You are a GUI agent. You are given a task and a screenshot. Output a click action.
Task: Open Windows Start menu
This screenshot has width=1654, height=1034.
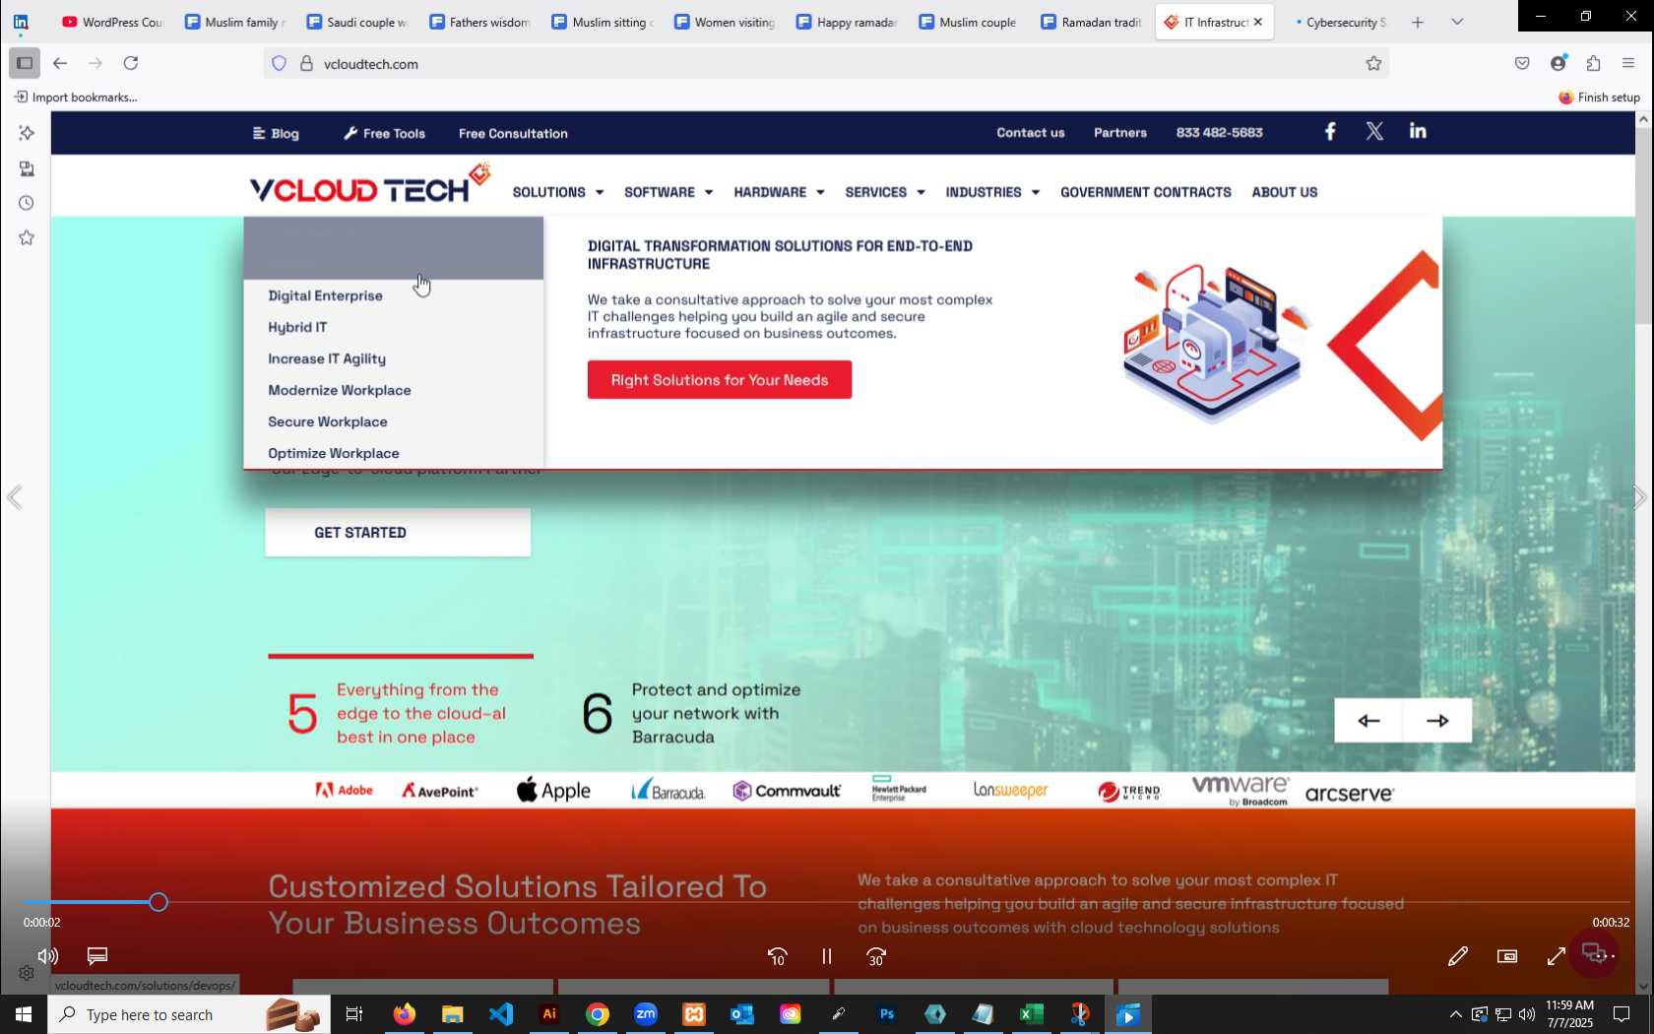point(24,1014)
